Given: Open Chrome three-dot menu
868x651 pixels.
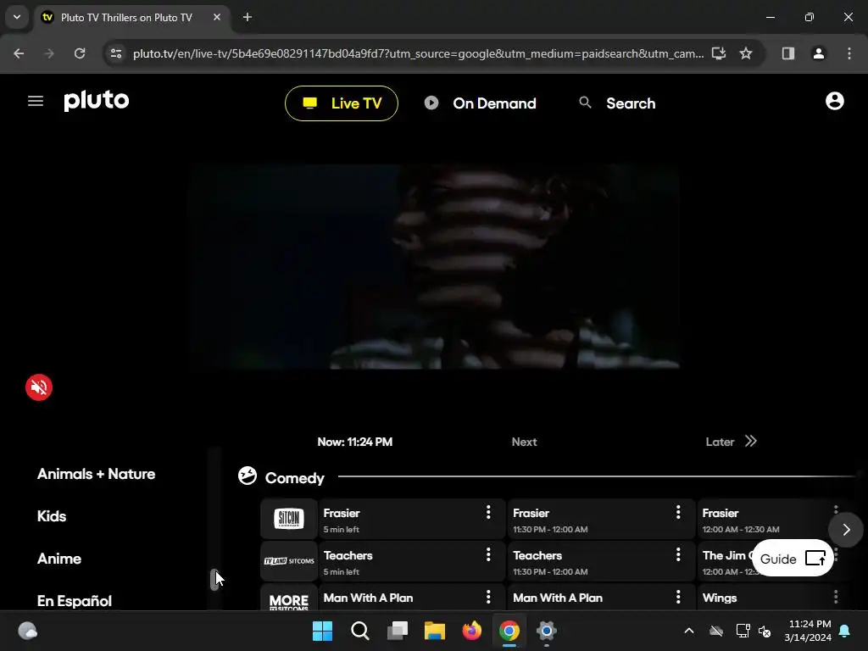Looking at the screenshot, I should click(849, 53).
